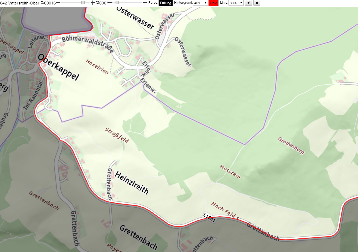Click the X close toolbar button
This screenshot has width=358, height=252.
click(257, 3)
